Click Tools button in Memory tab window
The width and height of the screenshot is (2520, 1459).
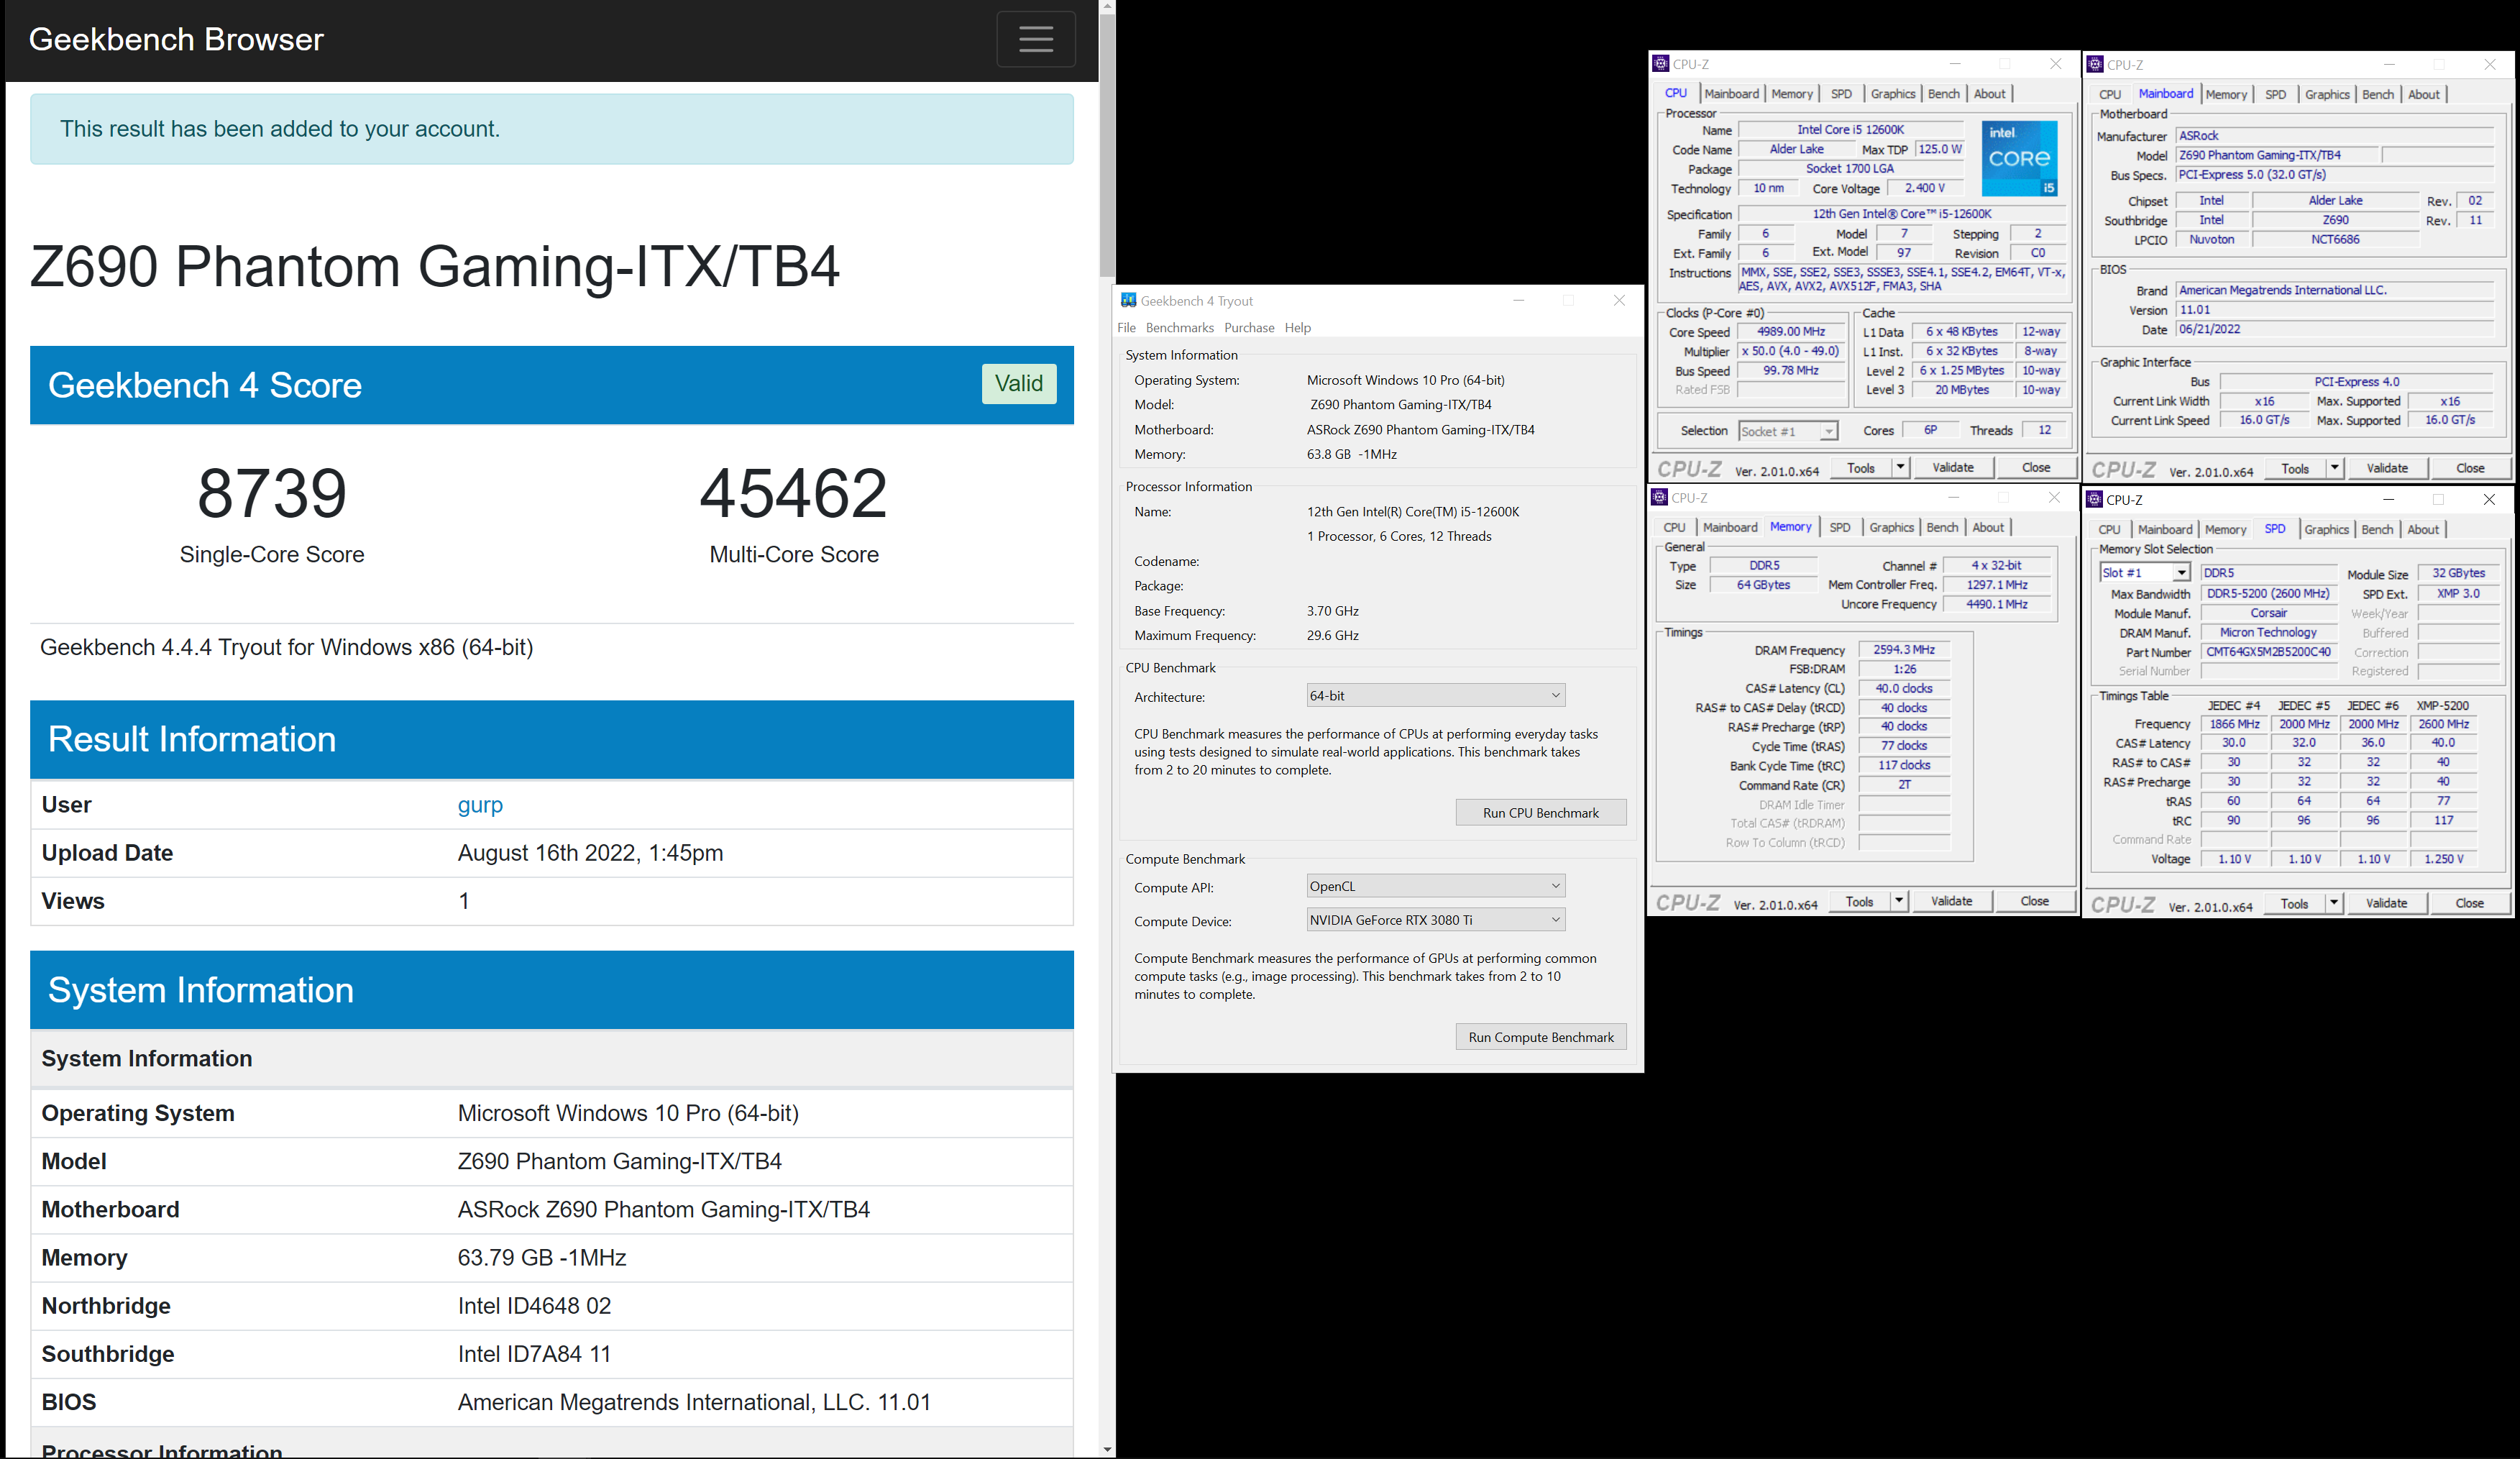pos(1859,901)
